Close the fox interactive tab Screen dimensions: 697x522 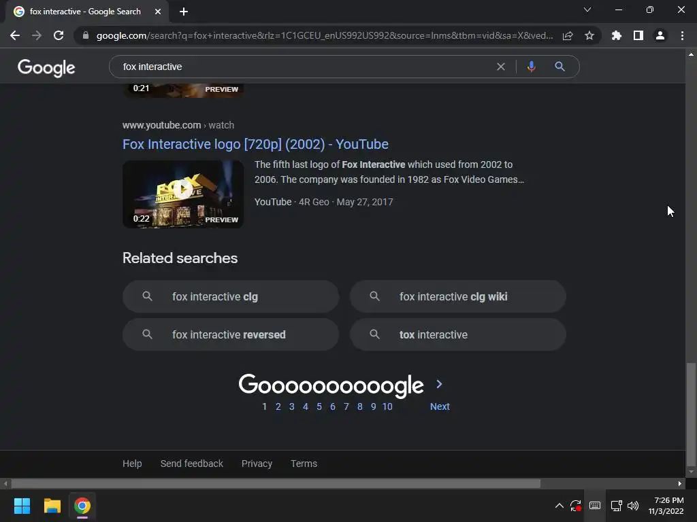tap(158, 12)
